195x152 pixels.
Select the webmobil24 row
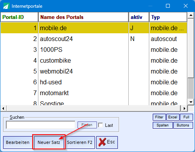pos(94,72)
